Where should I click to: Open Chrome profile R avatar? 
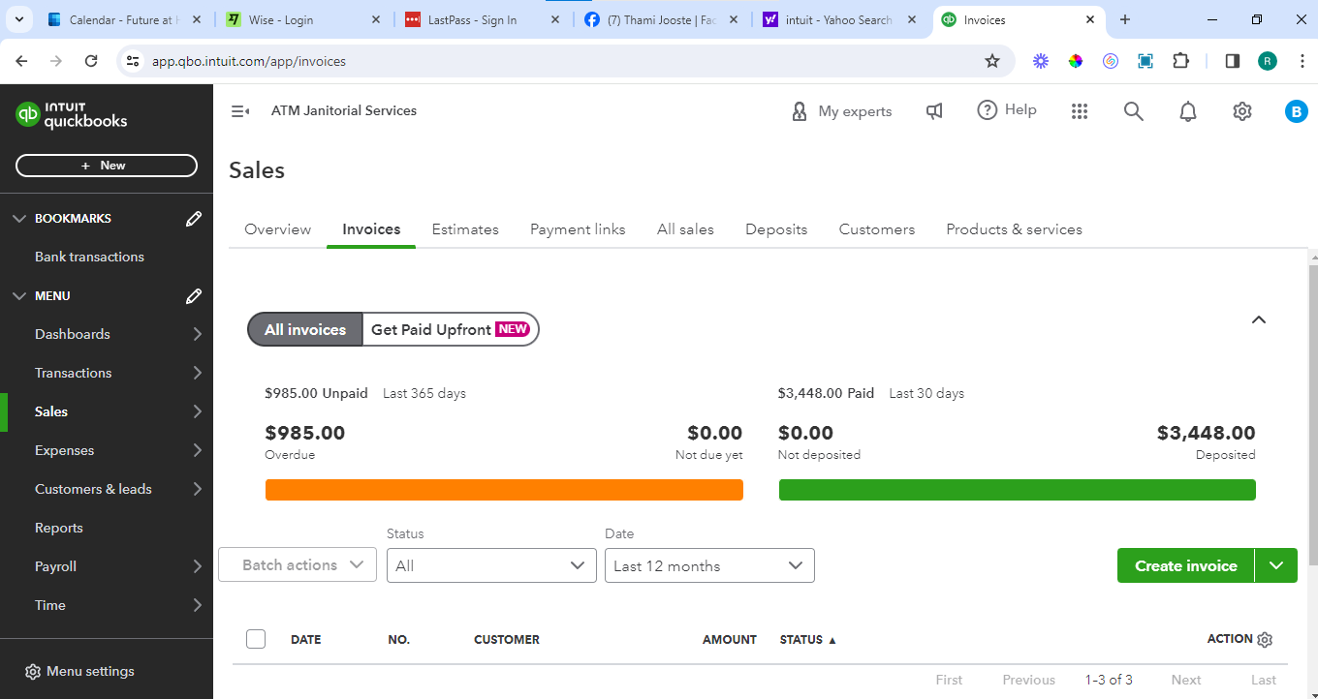(x=1268, y=61)
